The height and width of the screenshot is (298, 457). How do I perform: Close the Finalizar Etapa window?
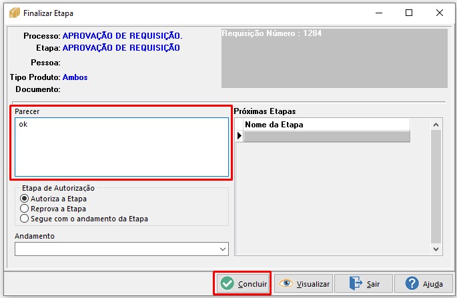click(440, 13)
